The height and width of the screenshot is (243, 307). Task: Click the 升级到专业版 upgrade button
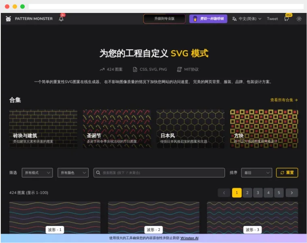click(164, 19)
